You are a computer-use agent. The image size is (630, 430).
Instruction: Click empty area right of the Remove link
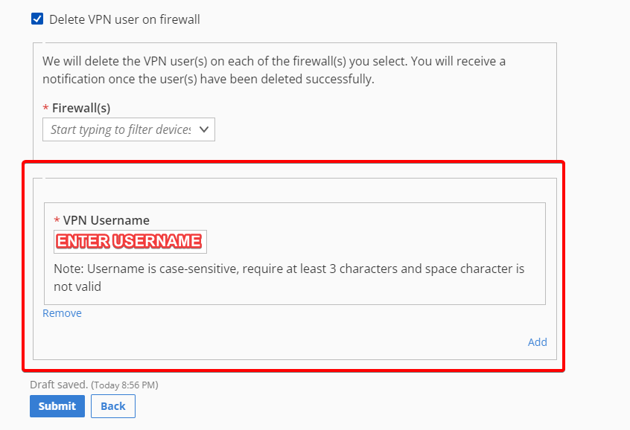tap(281, 313)
